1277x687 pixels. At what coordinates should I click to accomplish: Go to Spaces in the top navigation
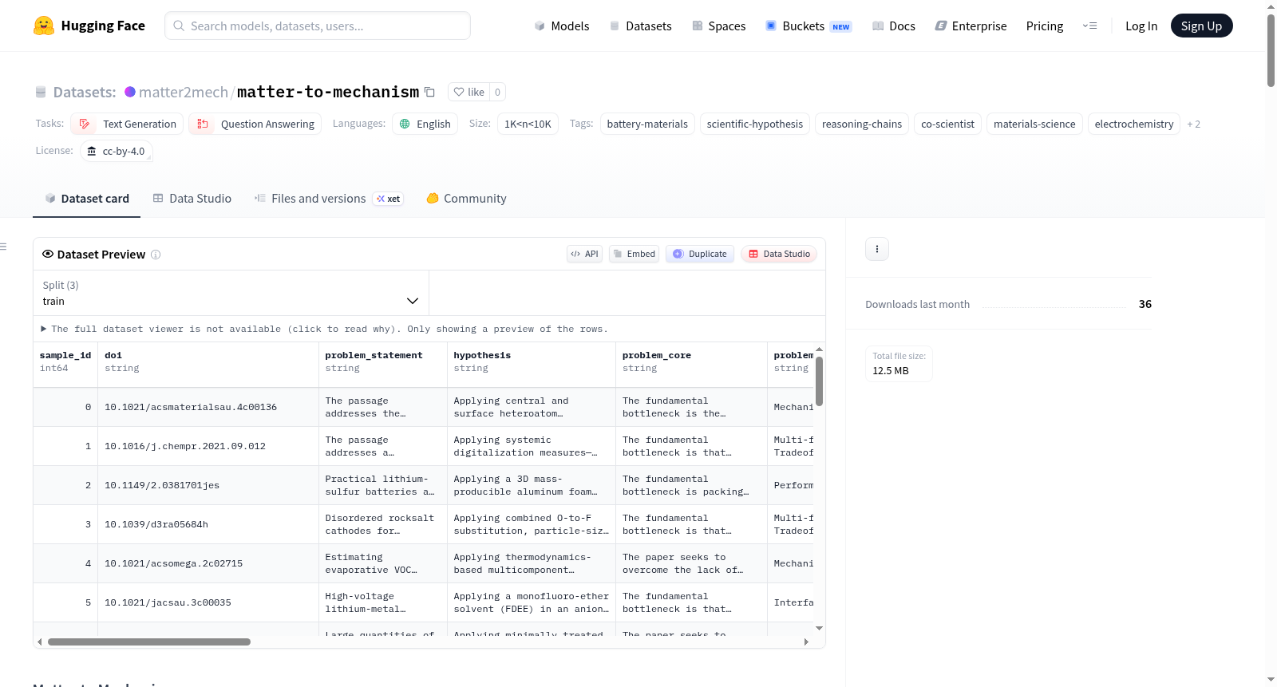click(x=719, y=26)
